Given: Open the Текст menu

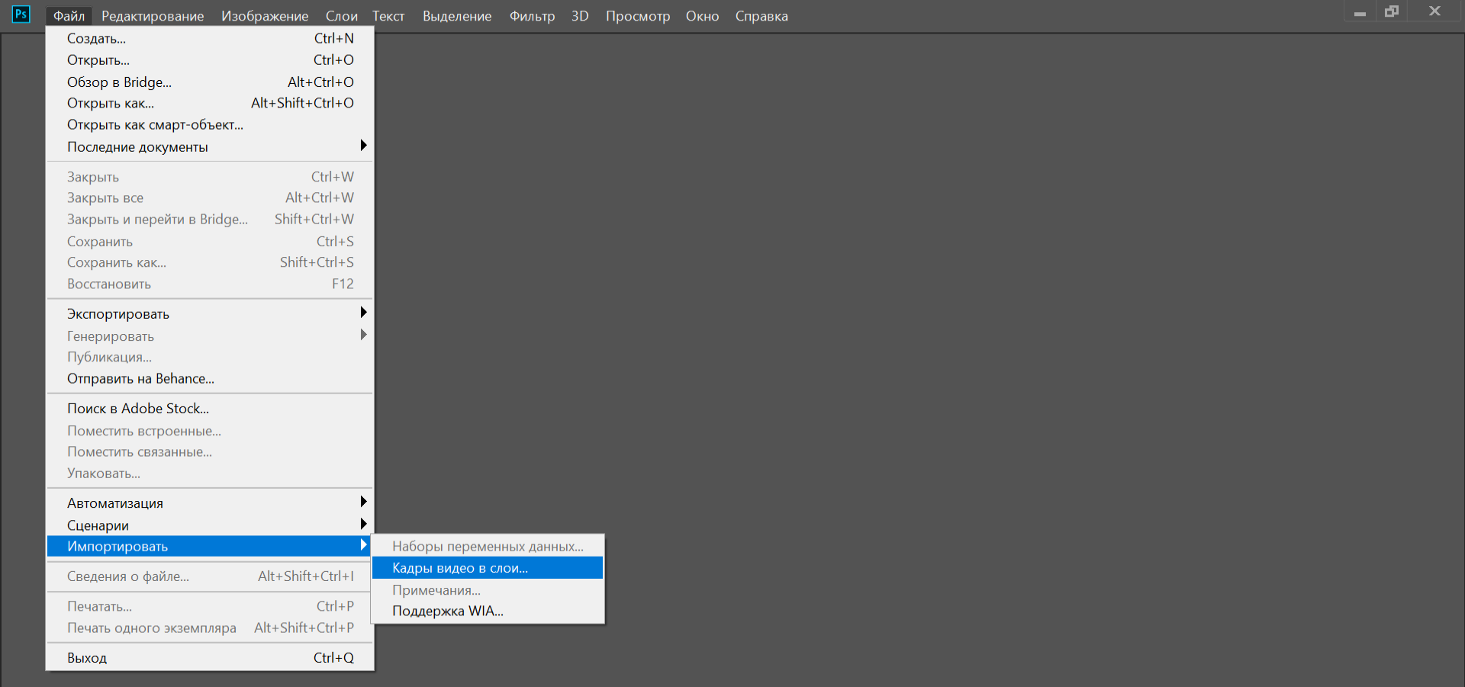Looking at the screenshot, I should click(x=388, y=16).
